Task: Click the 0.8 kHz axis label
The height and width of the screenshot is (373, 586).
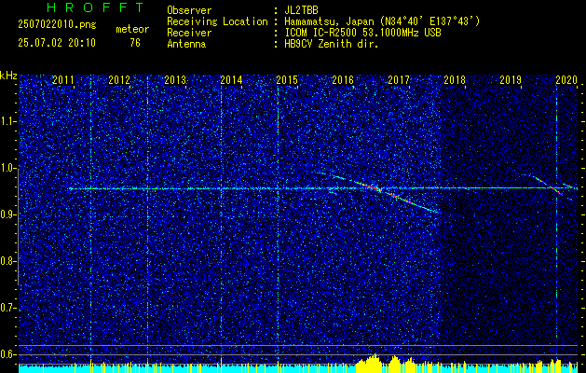Action: [8, 261]
